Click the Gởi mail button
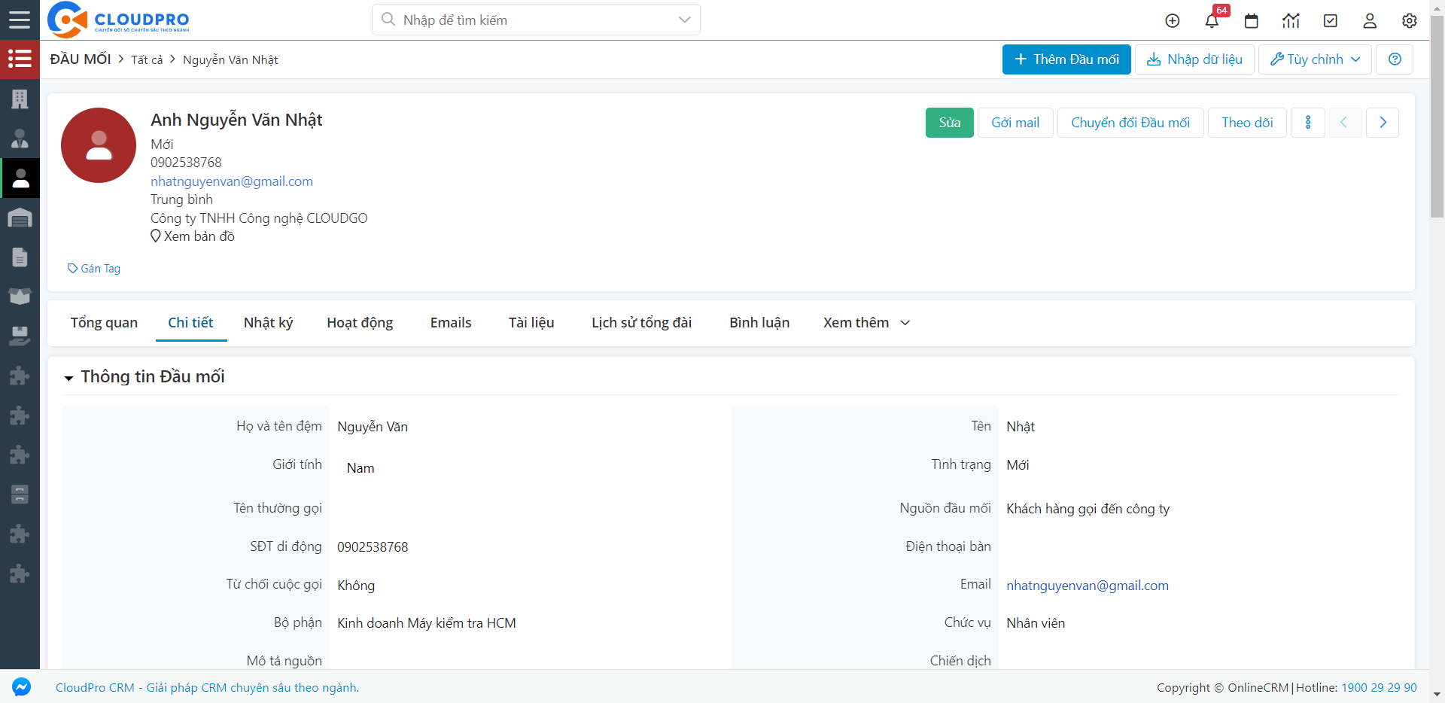The width and height of the screenshot is (1445, 703). tap(1015, 123)
